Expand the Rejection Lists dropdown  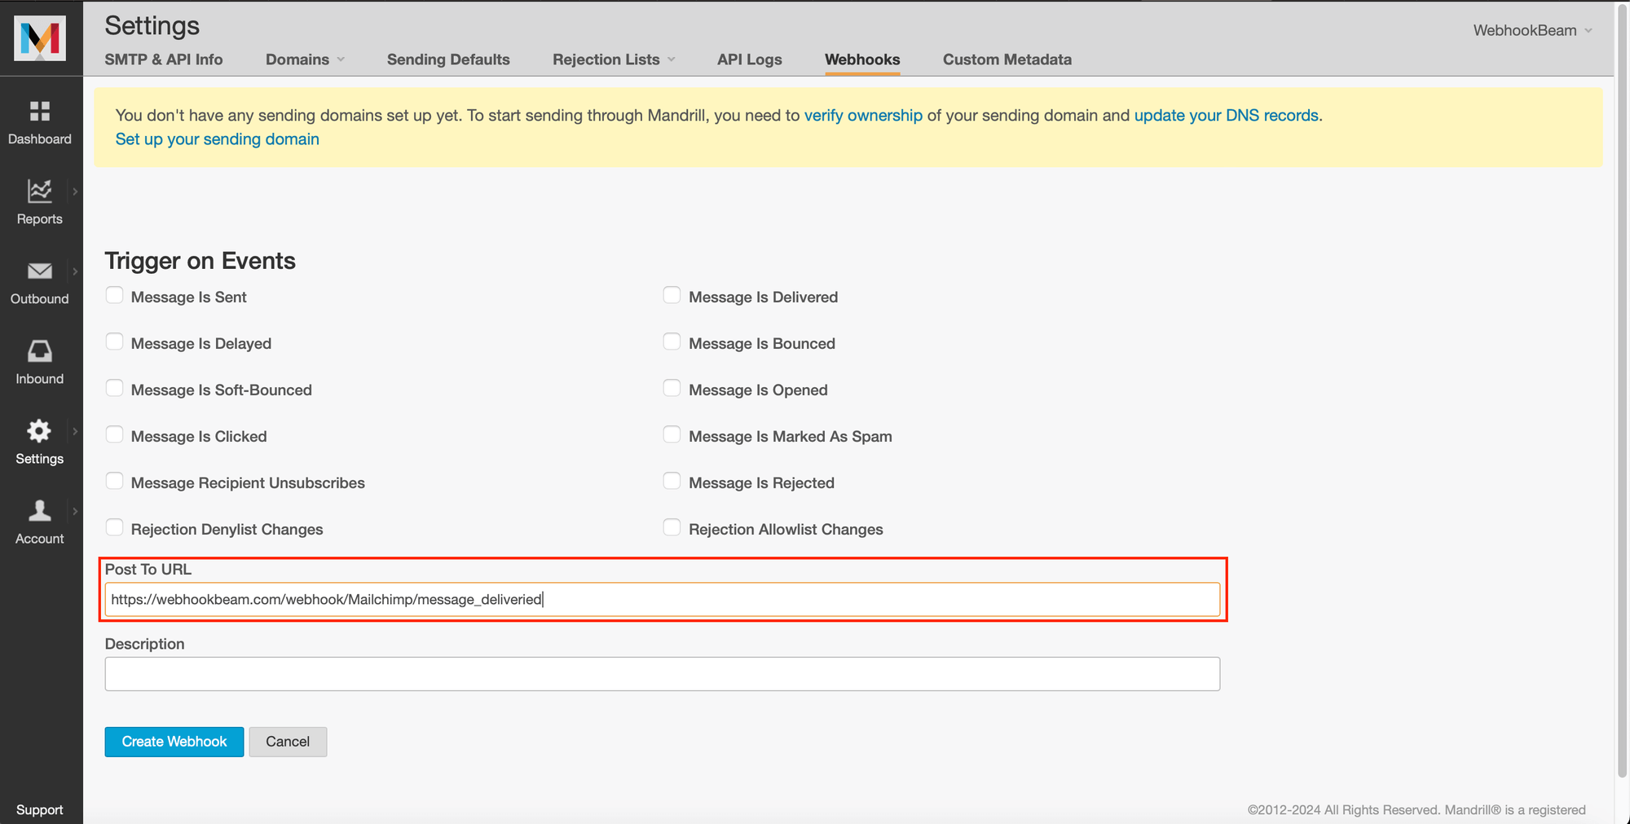[613, 59]
